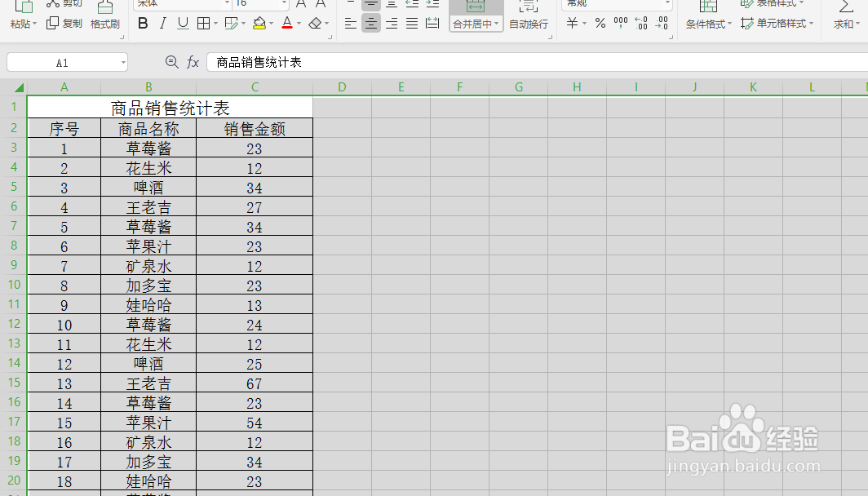
Task: Apply red font color
Action: point(287,23)
